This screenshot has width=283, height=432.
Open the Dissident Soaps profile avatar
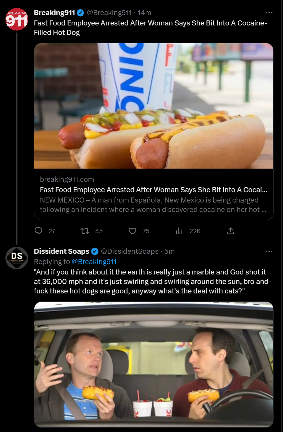[17, 258]
